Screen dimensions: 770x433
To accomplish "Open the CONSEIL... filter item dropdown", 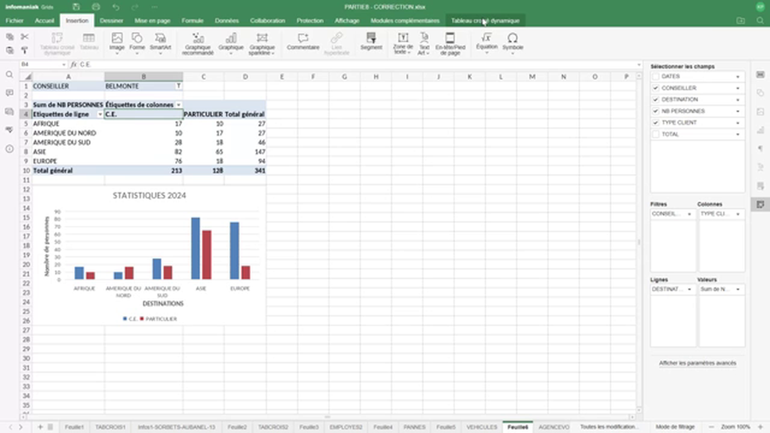I will point(689,214).
